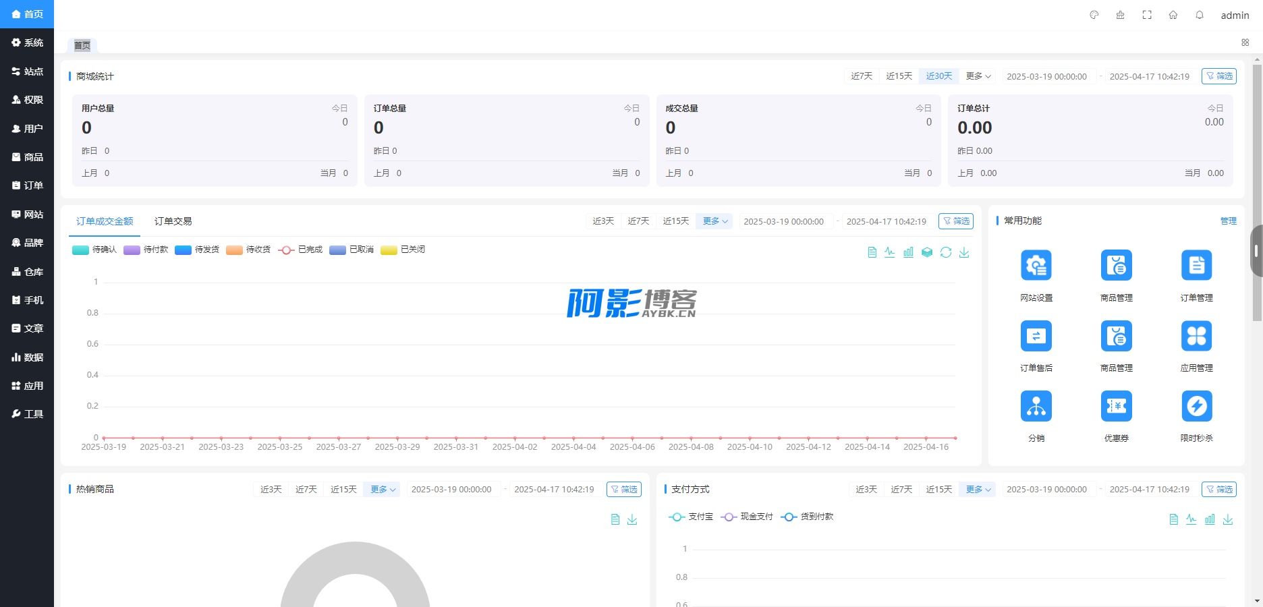Select 近7天 in 商城统计
Image resolution: width=1263 pixels, height=607 pixels.
(x=862, y=76)
